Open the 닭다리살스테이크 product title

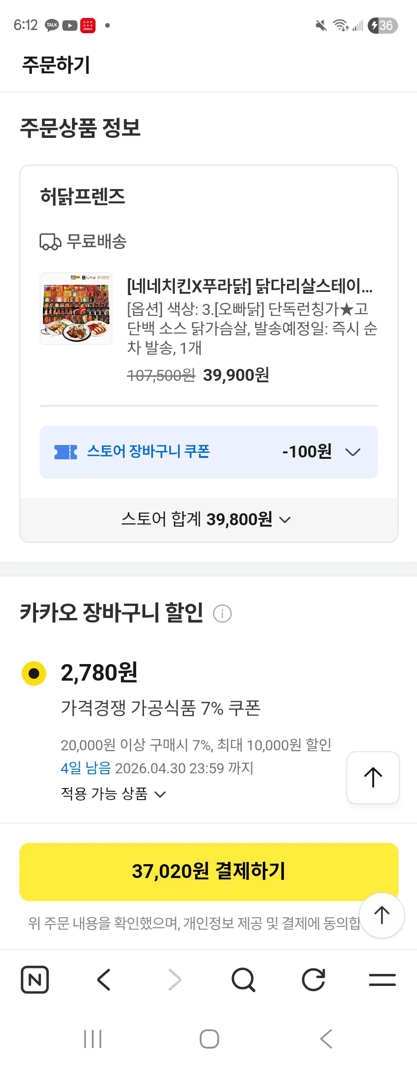click(x=250, y=286)
